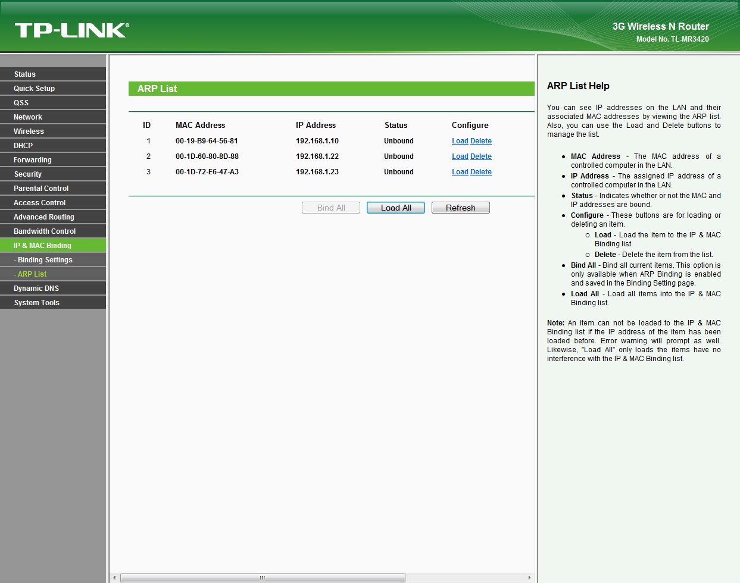The width and height of the screenshot is (740, 583).
Task: Click the horizontal scrollbar thumb
Action: [263, 578]
